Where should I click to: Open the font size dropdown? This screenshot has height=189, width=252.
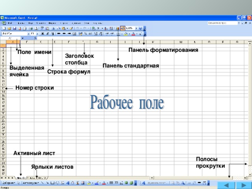(x=37, y=34)
